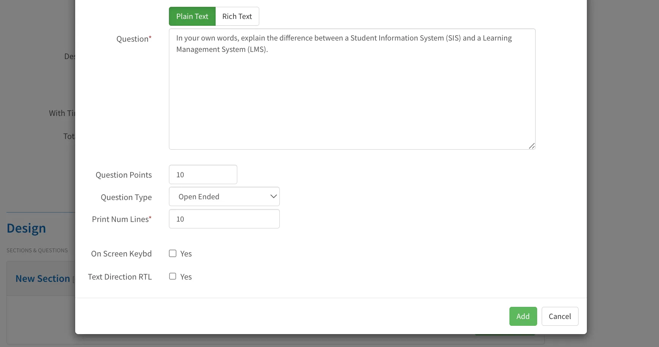
Task: Click the SECTIONS & QUESTIONS subtitle
Action: click(x=37, y=250)
